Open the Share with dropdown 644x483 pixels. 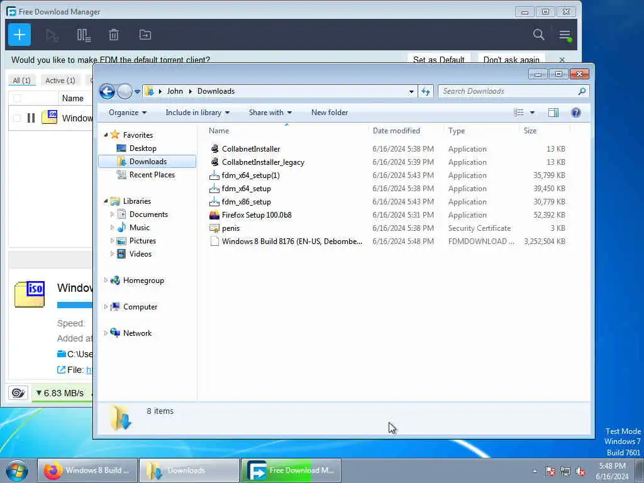tap(270, 113)
